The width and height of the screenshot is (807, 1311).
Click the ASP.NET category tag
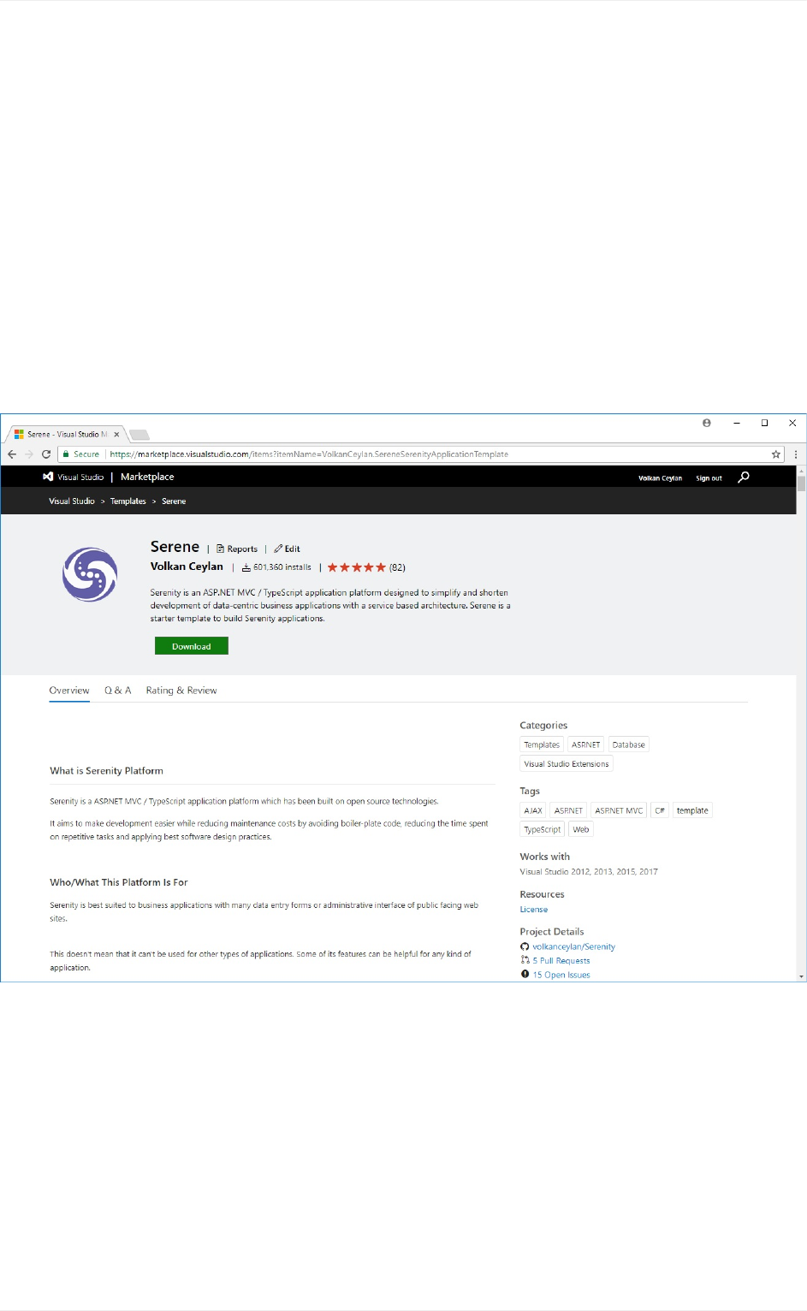[x=586, y=744]
